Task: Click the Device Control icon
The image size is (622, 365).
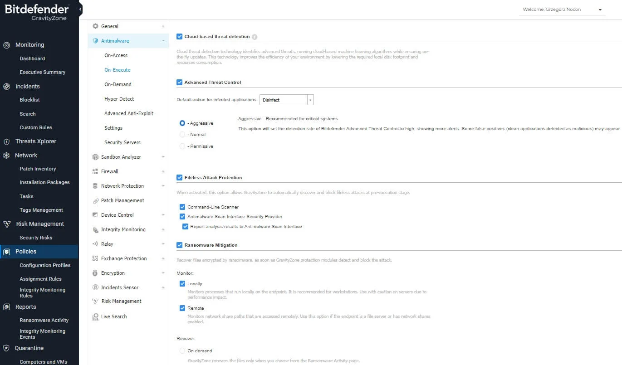Action: tap(95, 215)
